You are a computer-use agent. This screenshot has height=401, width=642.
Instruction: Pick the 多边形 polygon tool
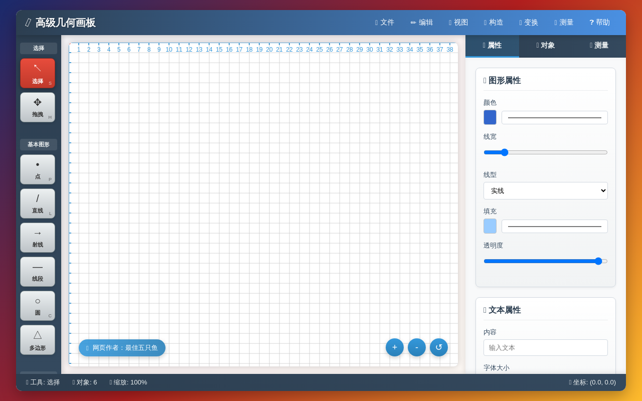click(x=38, y=340)
